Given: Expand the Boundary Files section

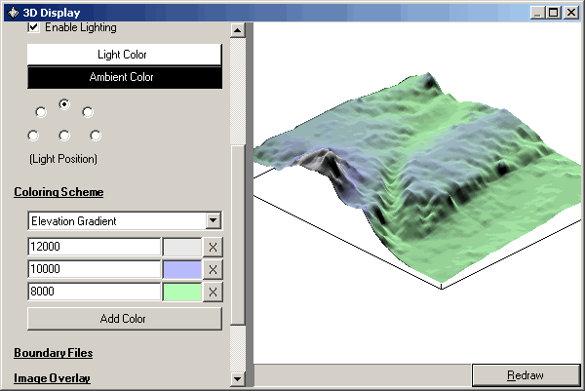Looking at the screenshot, I should coord(54,353).
